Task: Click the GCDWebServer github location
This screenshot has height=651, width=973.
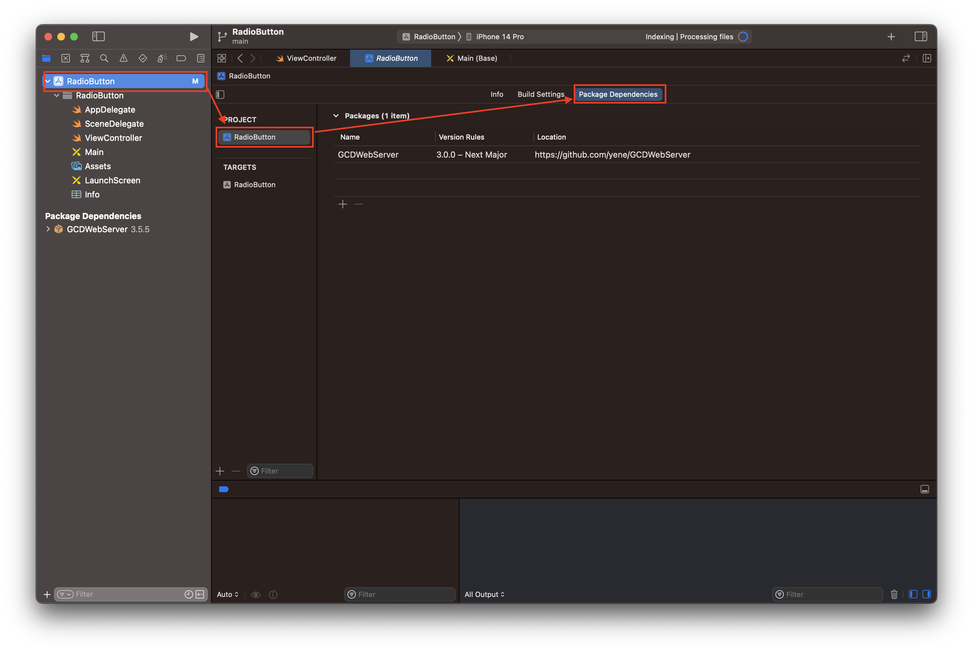Action: point(612,154)
